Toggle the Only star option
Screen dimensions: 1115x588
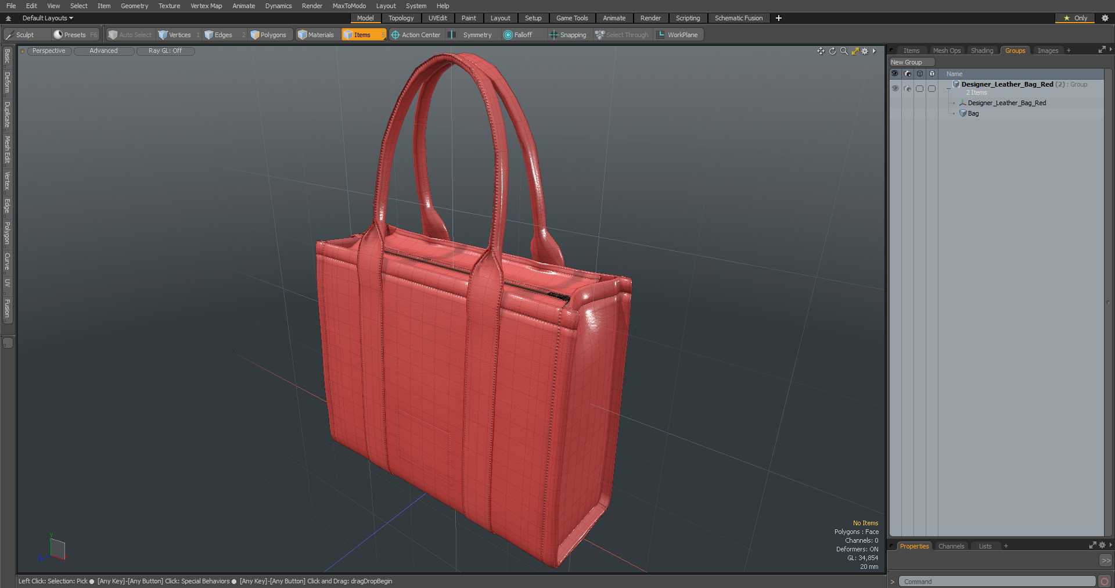[1075, 18]
